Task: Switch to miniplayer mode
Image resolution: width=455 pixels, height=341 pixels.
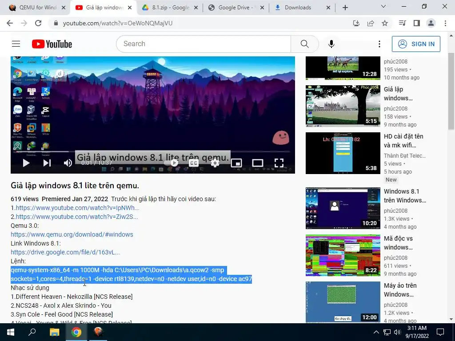Action: click(236, 163)
